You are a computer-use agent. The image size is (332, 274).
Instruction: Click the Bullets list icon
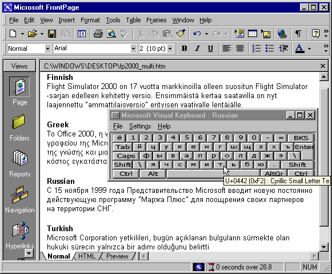[270, 49]
